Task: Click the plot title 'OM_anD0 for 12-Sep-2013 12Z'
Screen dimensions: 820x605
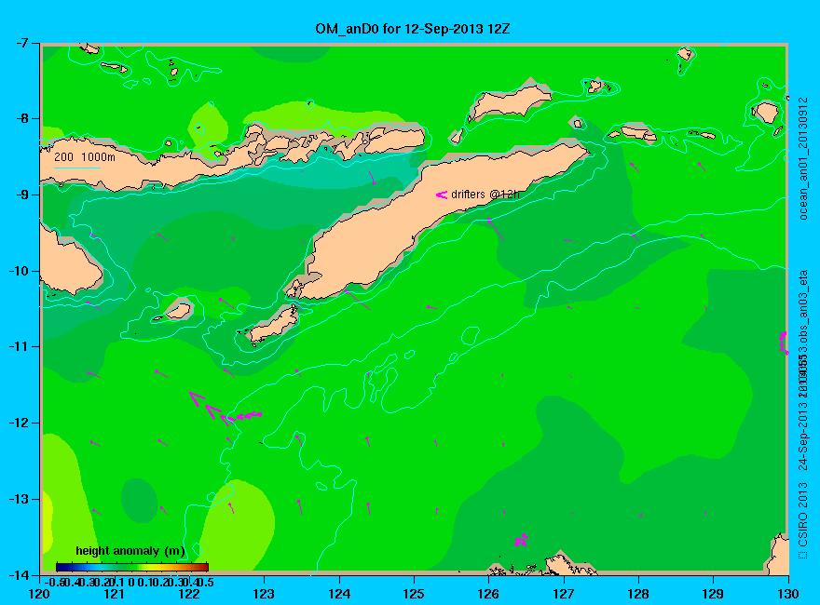Action: pyautogui.click(x=412, y=29)
